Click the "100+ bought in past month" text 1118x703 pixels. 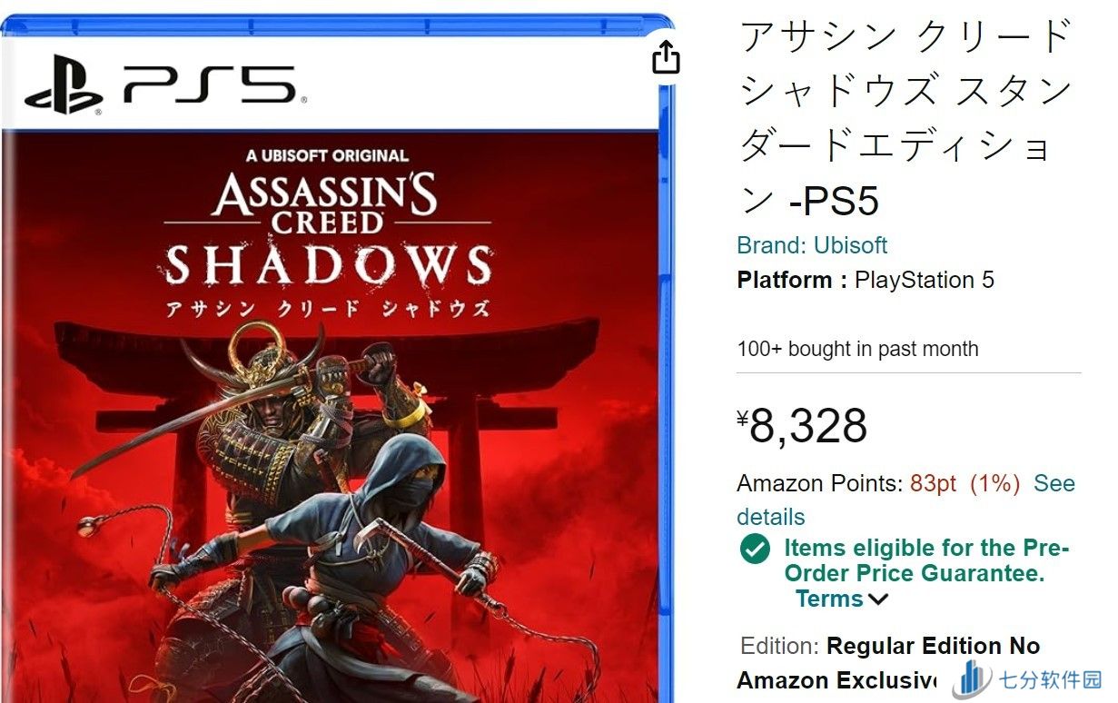point(857,349)
